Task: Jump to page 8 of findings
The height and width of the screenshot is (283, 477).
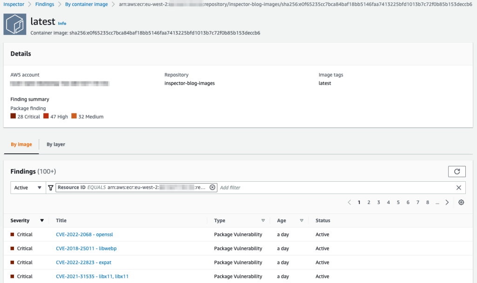Action: [427, 202]
